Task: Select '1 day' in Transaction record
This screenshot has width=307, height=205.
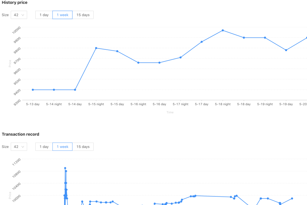Action: coord(44,147)
